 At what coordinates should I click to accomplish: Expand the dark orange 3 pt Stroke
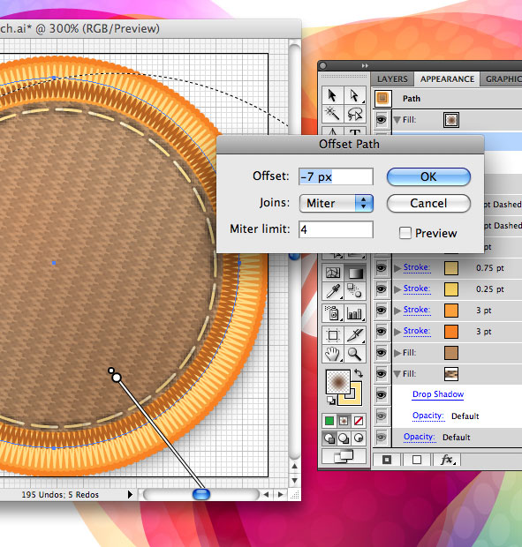[397, 332]
